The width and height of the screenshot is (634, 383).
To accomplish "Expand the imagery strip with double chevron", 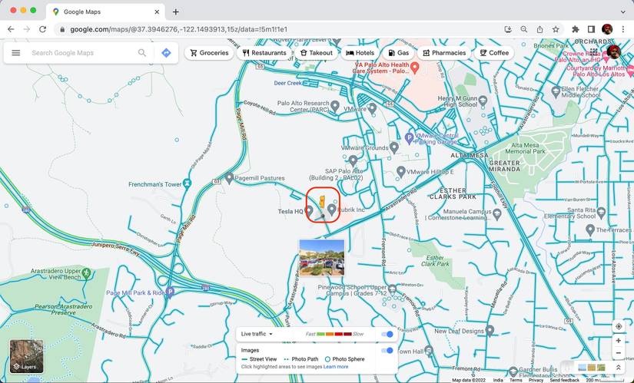I will coord(618,368).
